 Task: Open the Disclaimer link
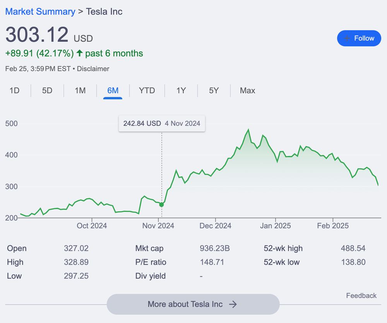pos(93,69)
